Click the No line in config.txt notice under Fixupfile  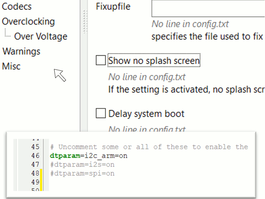(190, 24)
